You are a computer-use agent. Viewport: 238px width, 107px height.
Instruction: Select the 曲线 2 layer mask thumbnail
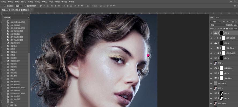tap(221, 93)
